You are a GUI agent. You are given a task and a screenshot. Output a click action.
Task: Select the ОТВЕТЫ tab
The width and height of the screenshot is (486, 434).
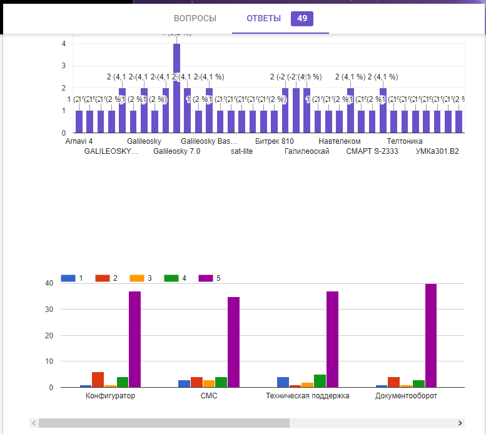(263, 18)
